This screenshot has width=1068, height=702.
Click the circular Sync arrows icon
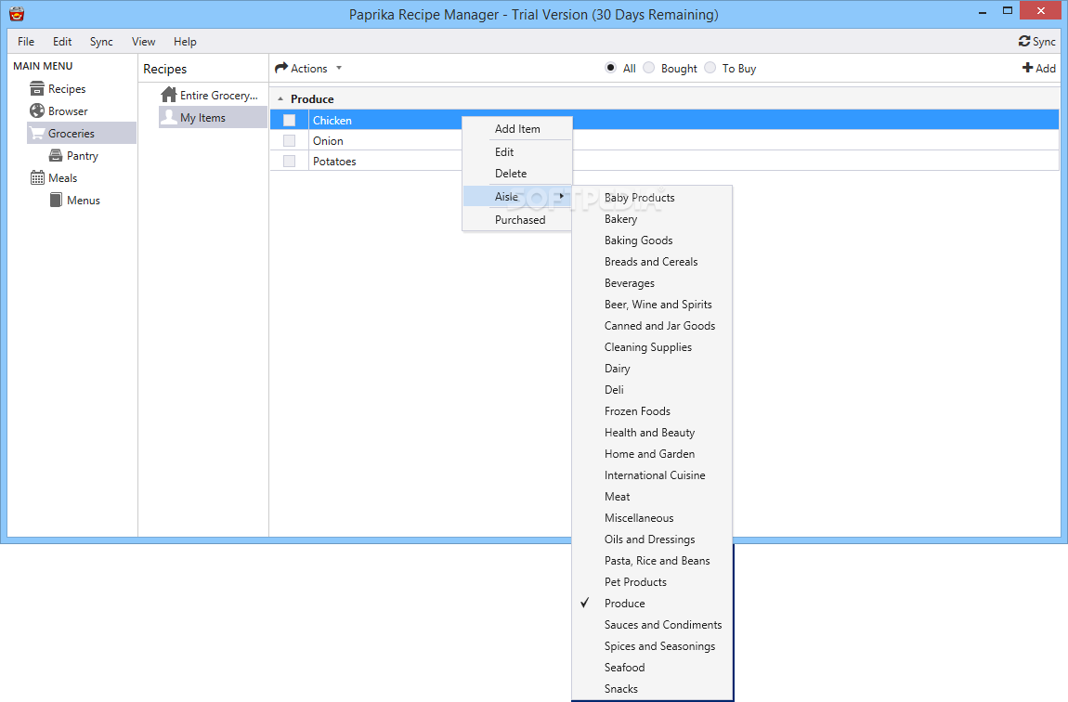(x=1023, y=42)
